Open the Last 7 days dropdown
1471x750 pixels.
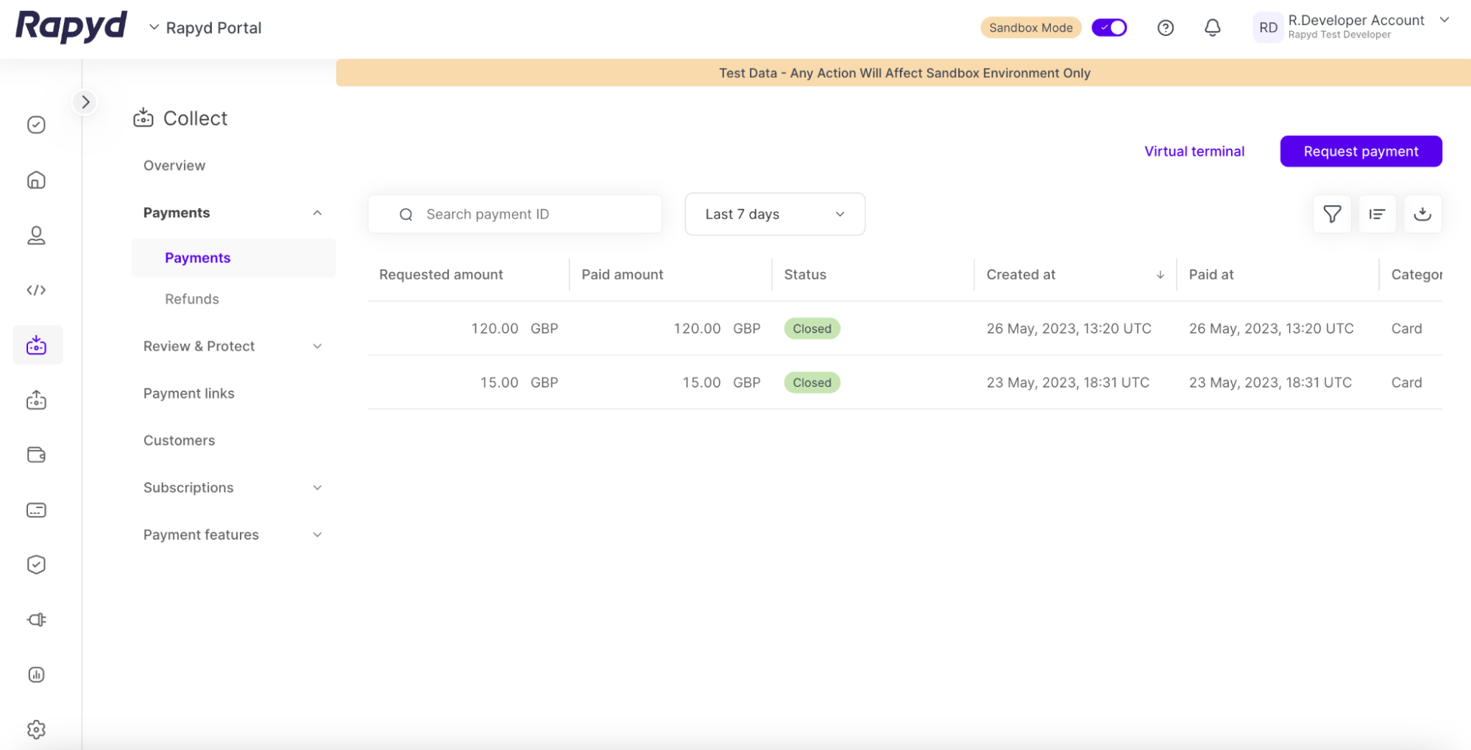pyautogui.click(x=774, y=214)
